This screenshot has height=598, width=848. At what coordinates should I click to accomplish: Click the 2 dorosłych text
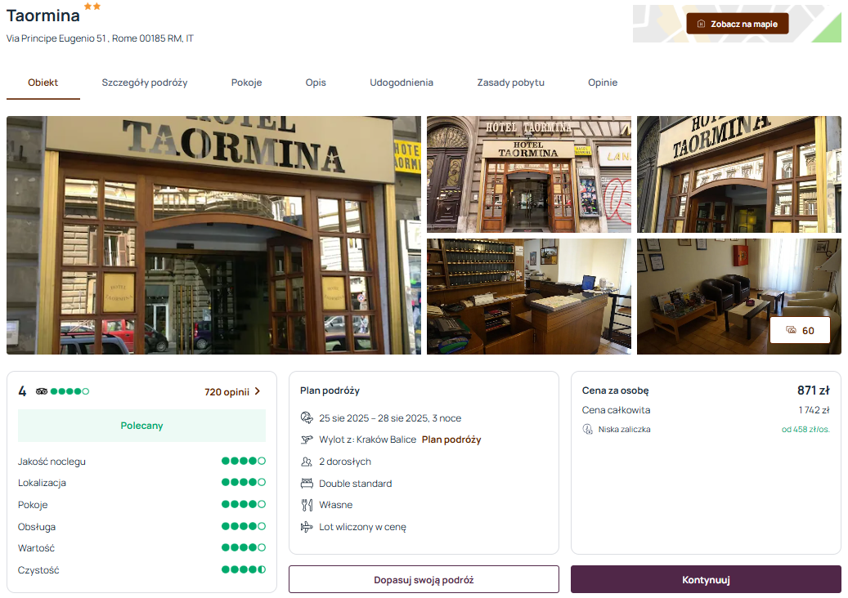[x=345, y=462]
